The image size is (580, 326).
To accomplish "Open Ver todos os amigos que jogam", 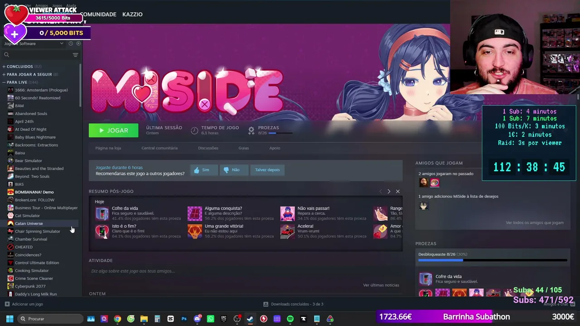I will coord(535,223).
